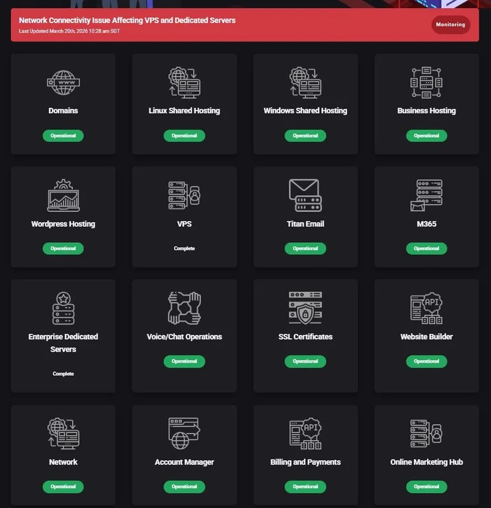
Task: Click the Voice/Chat Operations hands icon
Action: pos(184,308)
